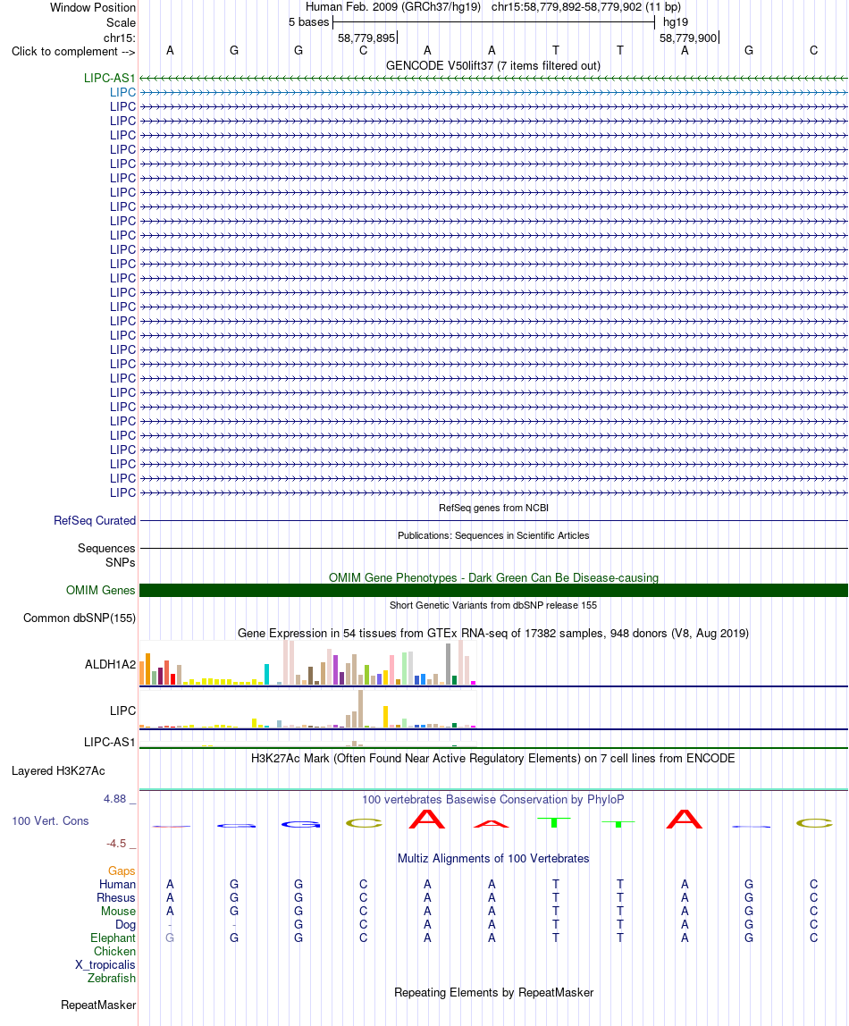Open 'Publications: Sequences in Scientific Articles' title

click(x=493, y=535)
